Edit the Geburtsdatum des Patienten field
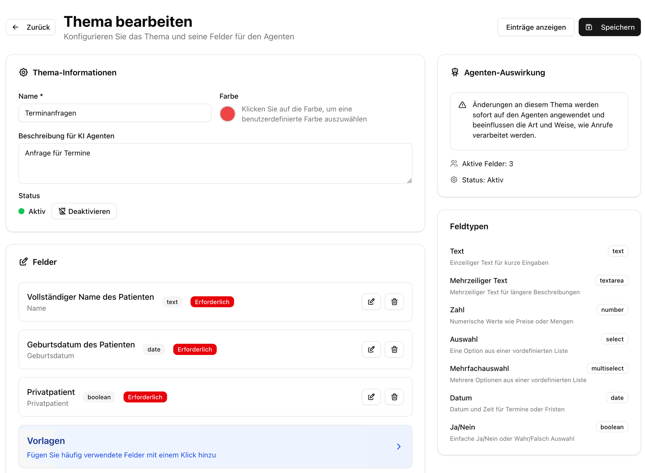The image size is (645, 473). pyautogui.click(x=371, y=349)
